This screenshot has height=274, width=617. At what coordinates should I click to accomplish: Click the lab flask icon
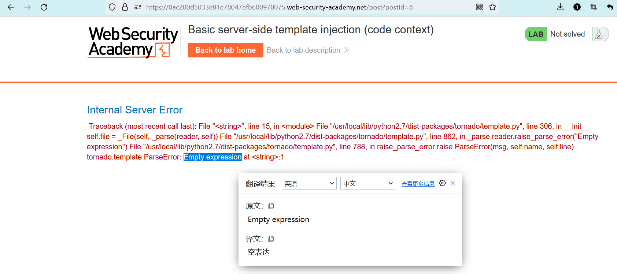(x=599, y=34)
